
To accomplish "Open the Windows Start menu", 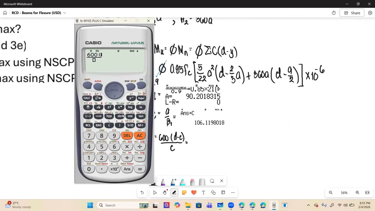I will [90, 205].
